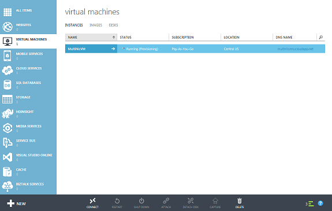Select the MultiNicVM name cell
This screenshot has height=211, width=332.
click(x=91, y=49)
